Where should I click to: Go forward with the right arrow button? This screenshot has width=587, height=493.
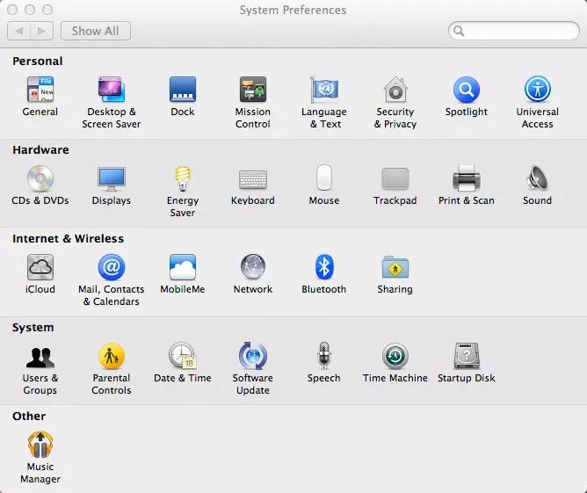(x=42, y=31)
